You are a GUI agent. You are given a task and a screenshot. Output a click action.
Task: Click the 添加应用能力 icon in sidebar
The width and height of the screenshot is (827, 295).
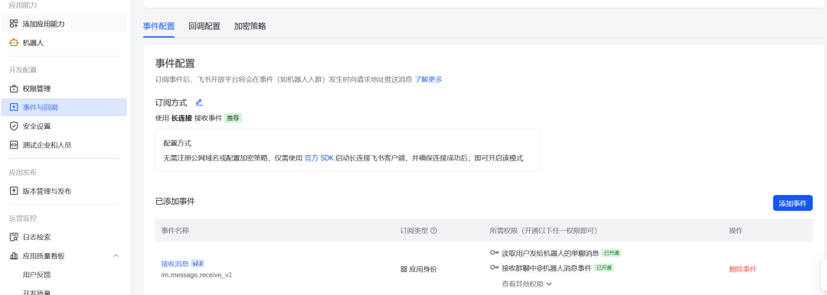point(14,24)
